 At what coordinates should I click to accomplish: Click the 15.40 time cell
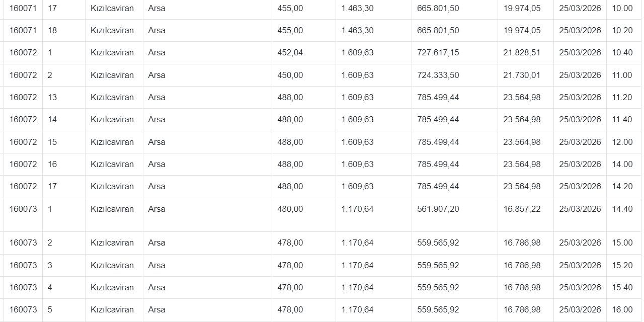point(622,287)
